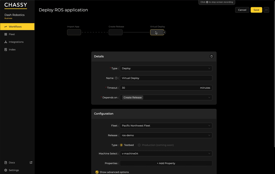Click the Integrations icon in sidebar
Viewport: 275px width, 174px height.
[5, 42]
